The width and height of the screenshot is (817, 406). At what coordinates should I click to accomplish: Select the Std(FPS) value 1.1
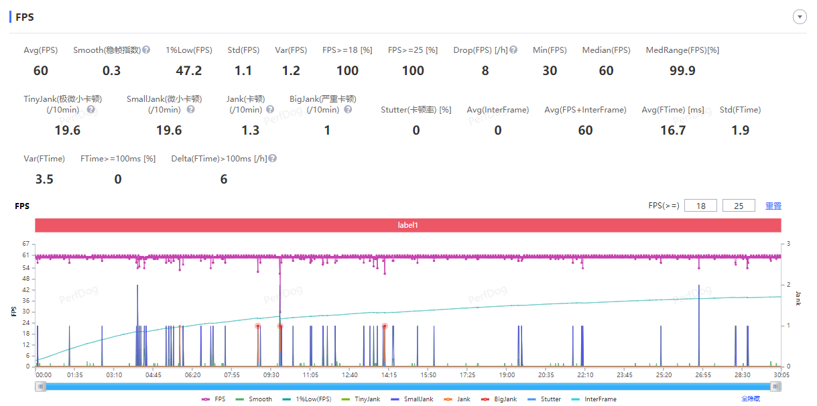click(243, 70)
